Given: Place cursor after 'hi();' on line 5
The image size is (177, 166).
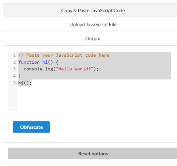Looking at the screenshot, I should [x=31, y=83].
